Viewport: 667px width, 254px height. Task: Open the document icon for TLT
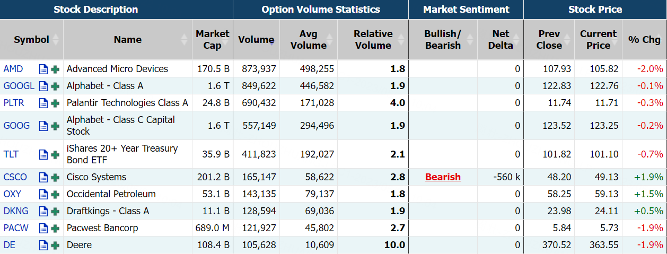tap(43, 154)
